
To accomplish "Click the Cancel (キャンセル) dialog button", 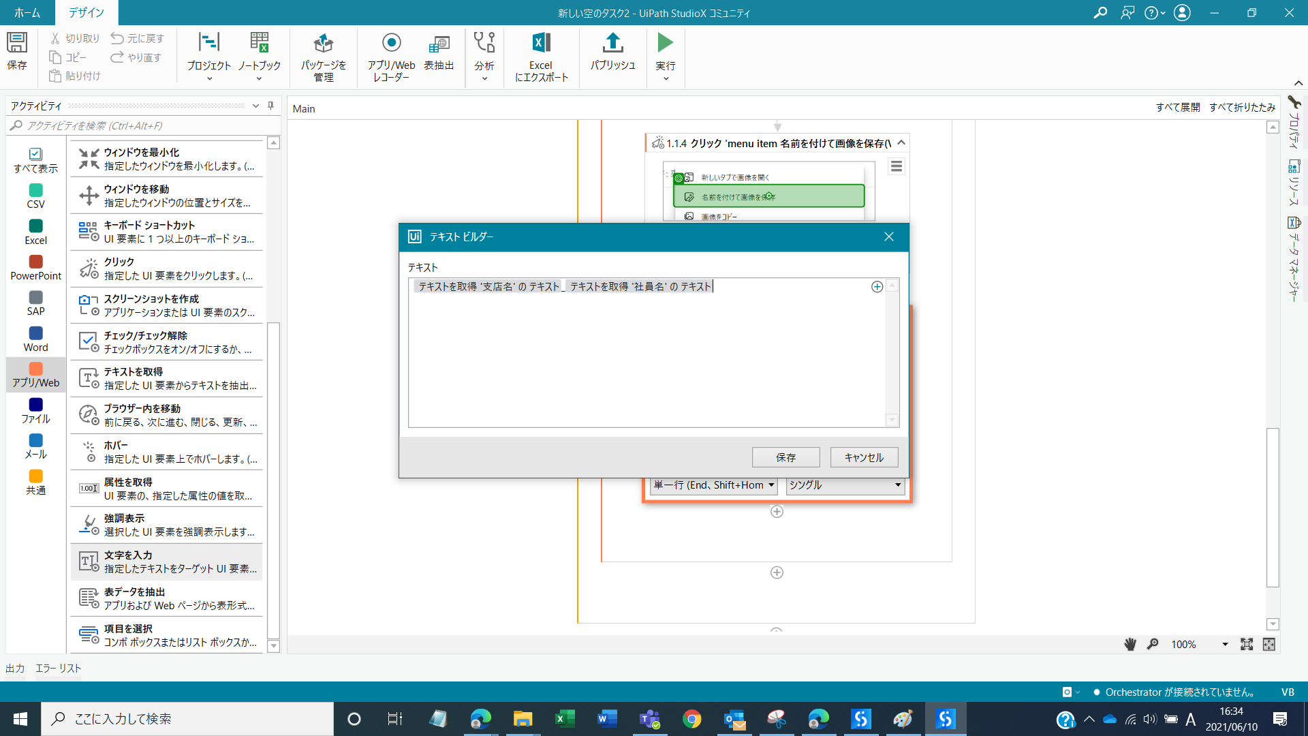I will (x=864, y=457).
